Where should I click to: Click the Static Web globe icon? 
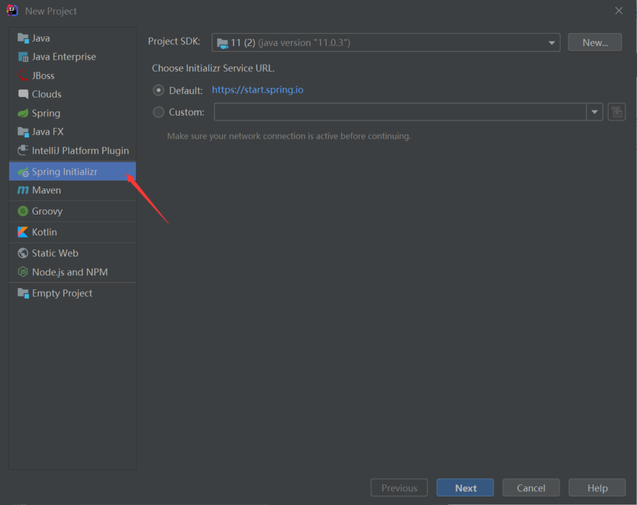[x=23, y=253]
